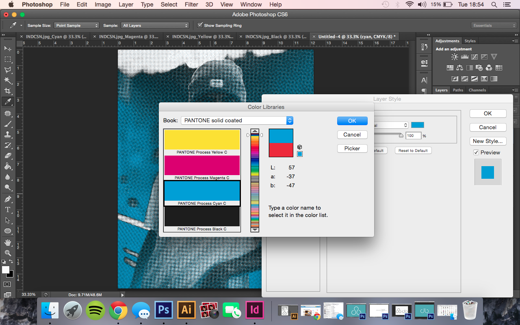
Task: Switch to the Channels panel tab
Action: pos(477,90)
